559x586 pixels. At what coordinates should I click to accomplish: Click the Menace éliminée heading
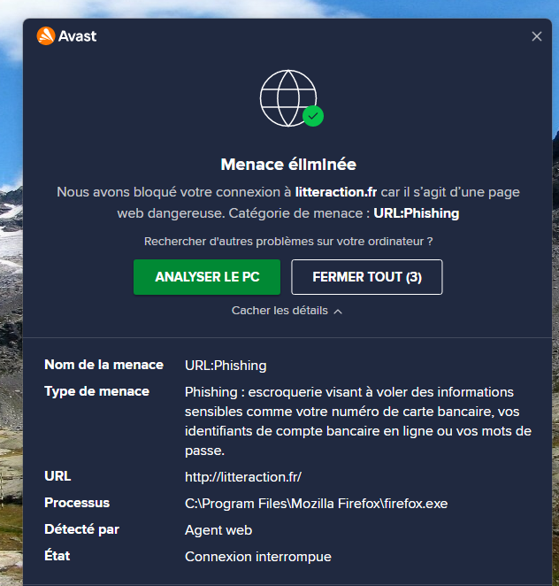pyautogui.click(x=288, y=165)
